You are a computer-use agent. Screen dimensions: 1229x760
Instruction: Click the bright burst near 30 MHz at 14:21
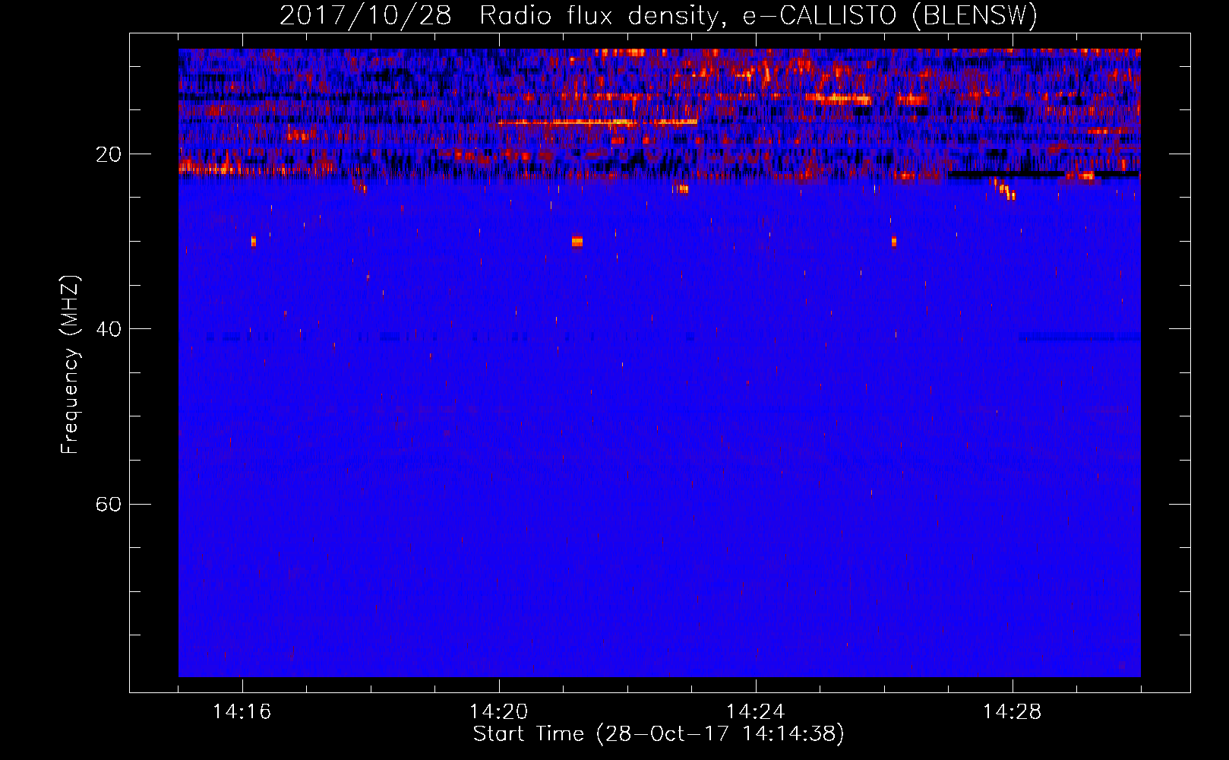coord(577,241)
